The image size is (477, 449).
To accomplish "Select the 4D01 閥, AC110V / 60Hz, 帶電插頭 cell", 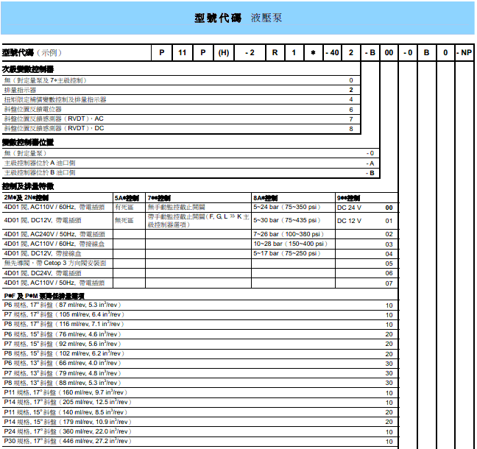I will coord(54,208).
